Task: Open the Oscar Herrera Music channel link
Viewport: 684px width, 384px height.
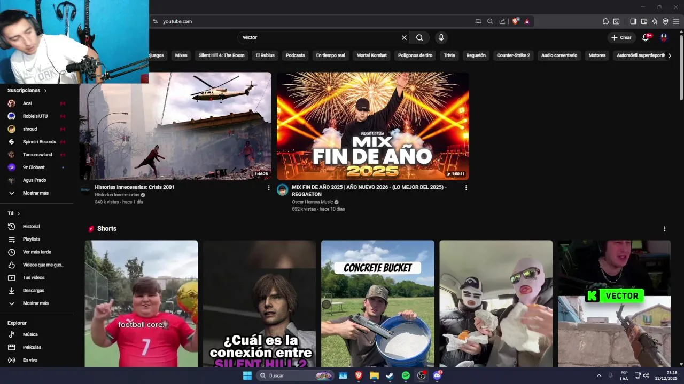Action: 312,202
